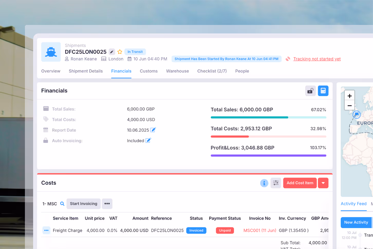Click the 4,000.00 USD amount cell
Viewport: 373px width, 249px height.
coord(134,230)
